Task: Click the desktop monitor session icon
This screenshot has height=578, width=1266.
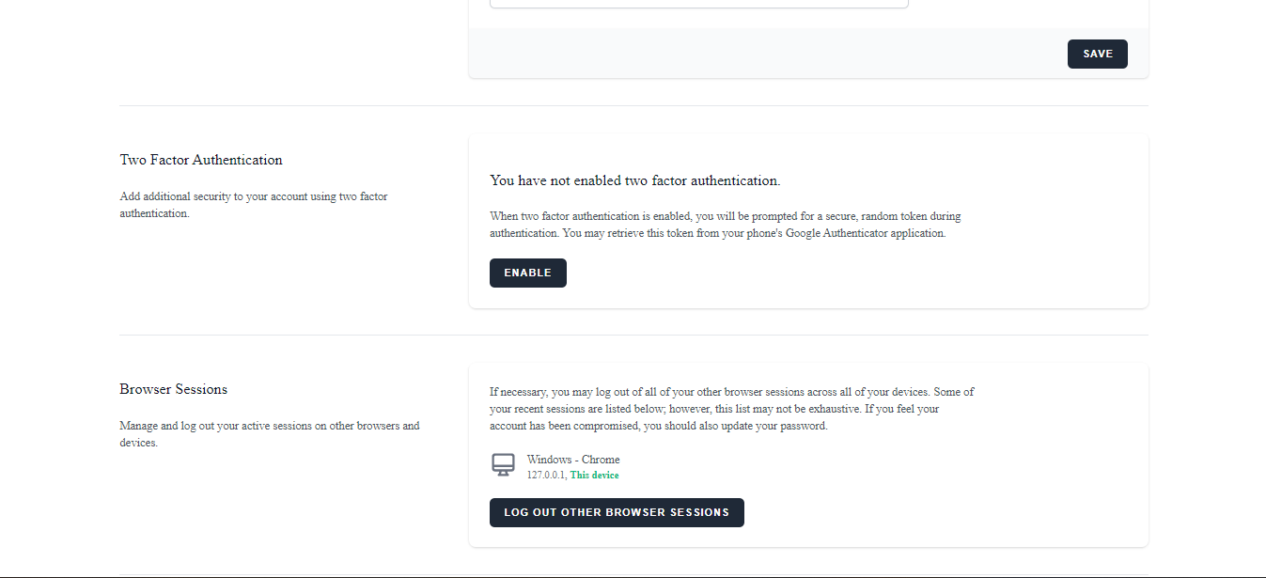Action: [504, 464]
